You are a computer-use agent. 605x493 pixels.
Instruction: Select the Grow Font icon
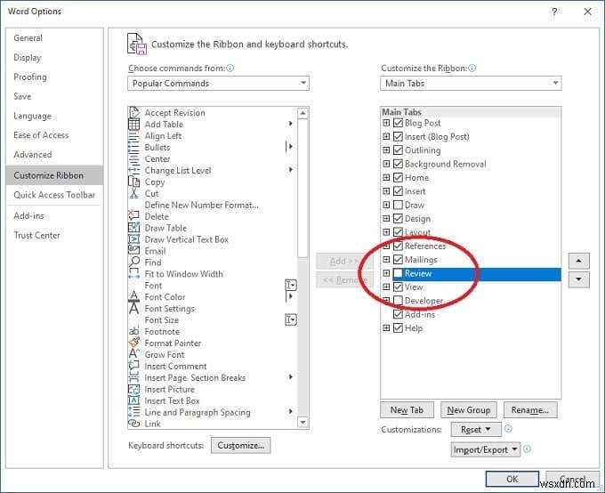pyautogui.click(x=133, y=354)
